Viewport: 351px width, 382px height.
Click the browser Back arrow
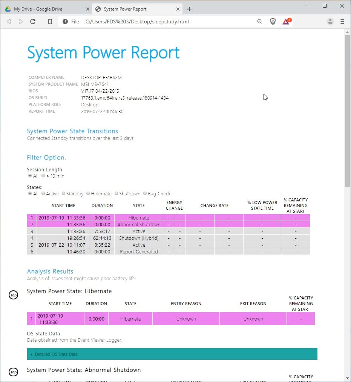(9, 21)
